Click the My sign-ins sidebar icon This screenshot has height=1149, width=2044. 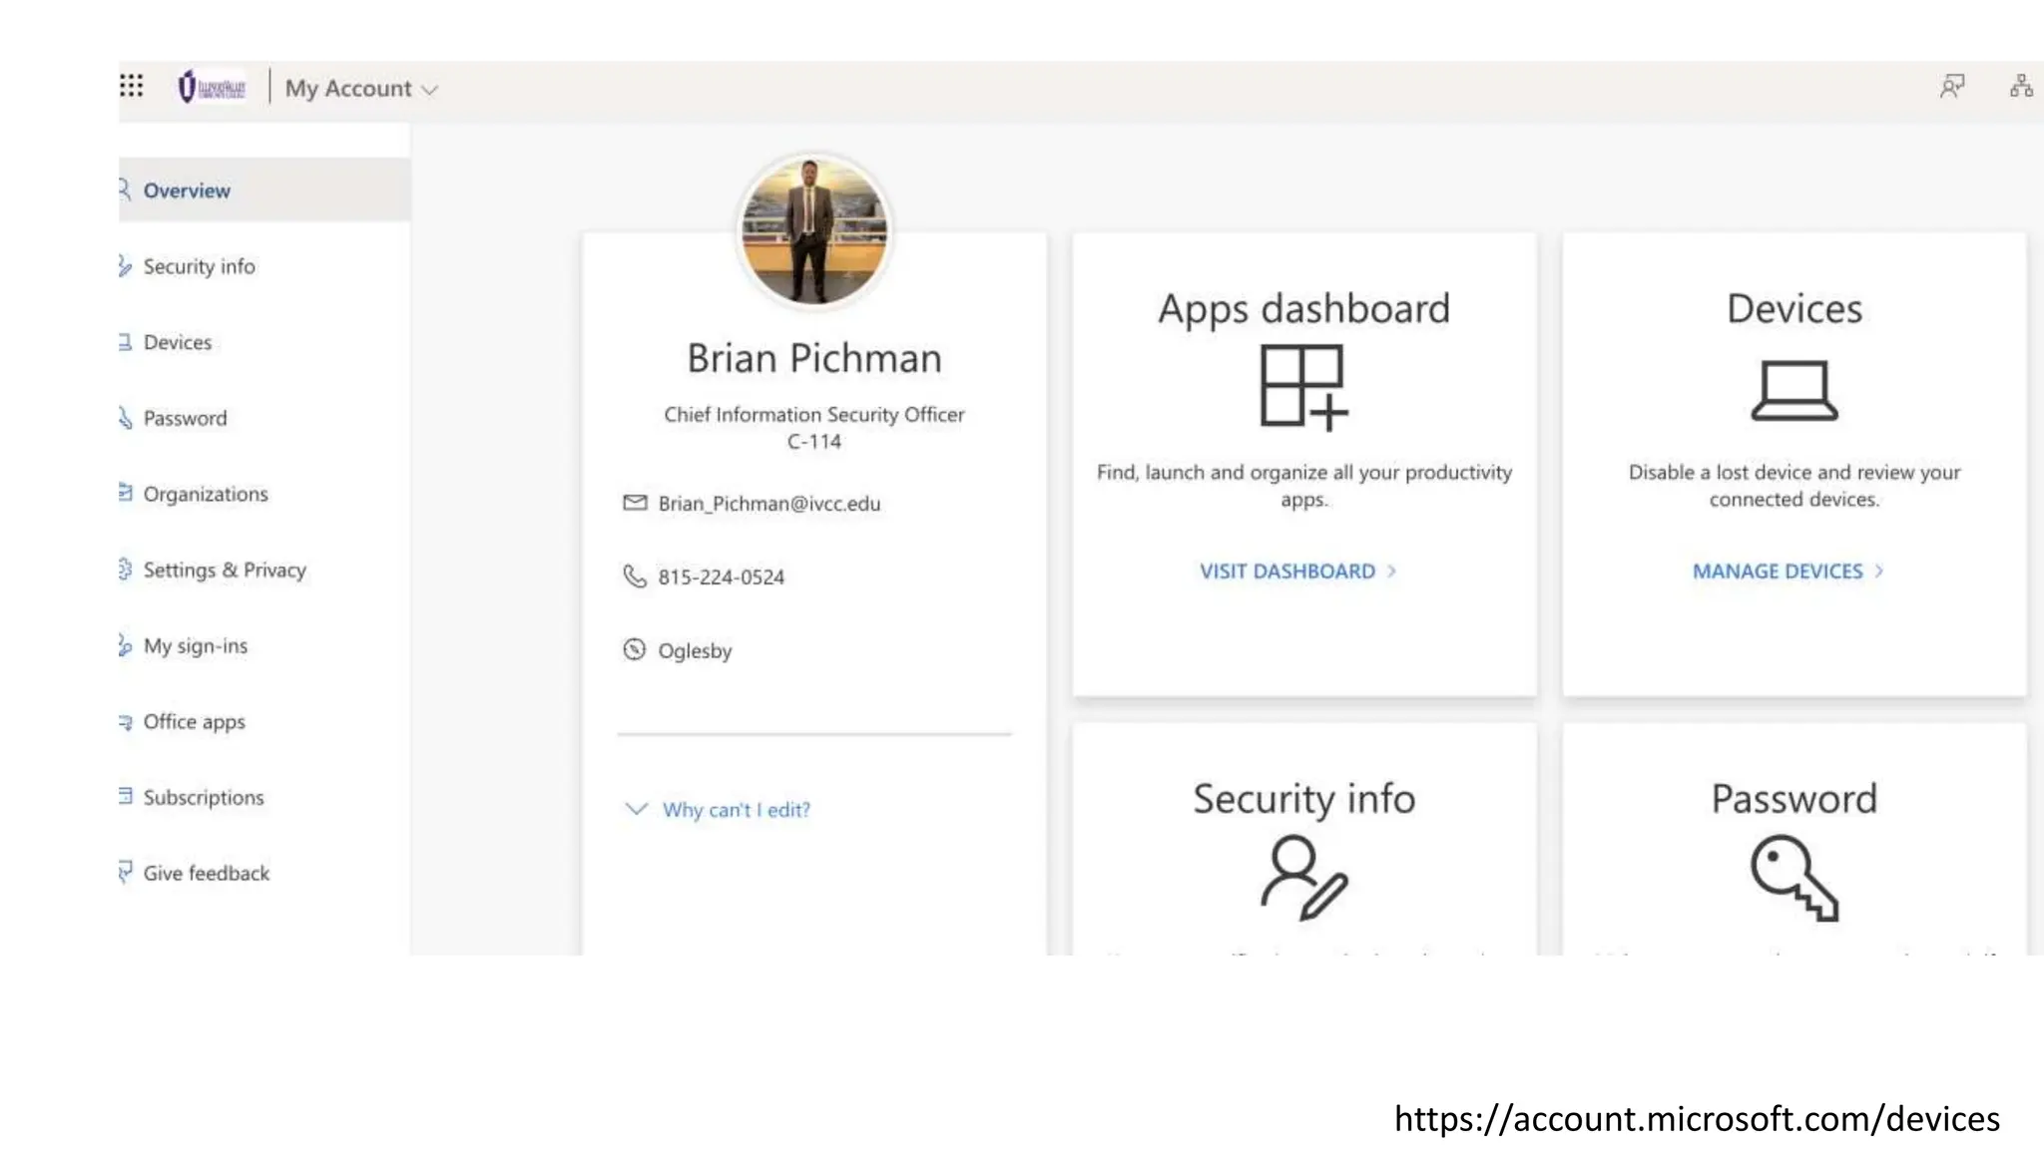coord(125,645)
